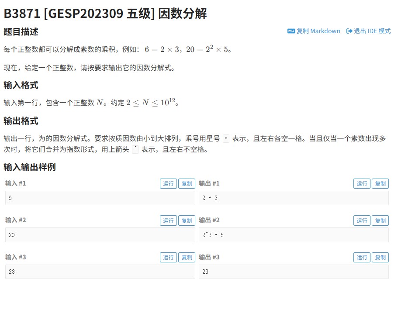Screen dimensions: 398x334
Task: Click the 输入 #3 code box
Action: pyautogui.click(x=100, y=272)
